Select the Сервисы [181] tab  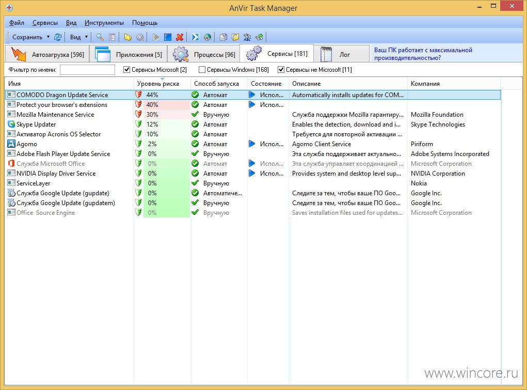(277, 53)
